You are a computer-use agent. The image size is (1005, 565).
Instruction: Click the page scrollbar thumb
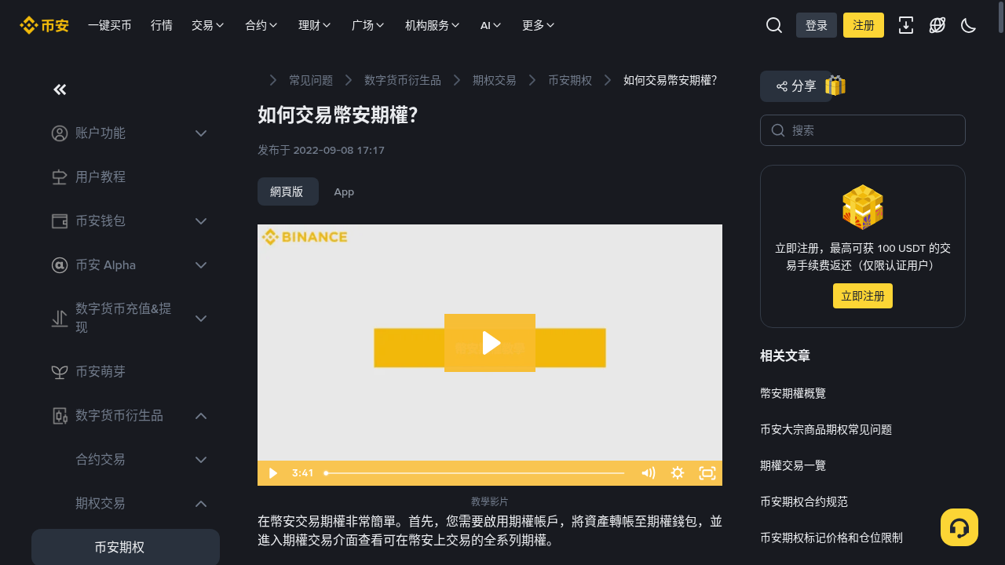tap(1001, 16)
